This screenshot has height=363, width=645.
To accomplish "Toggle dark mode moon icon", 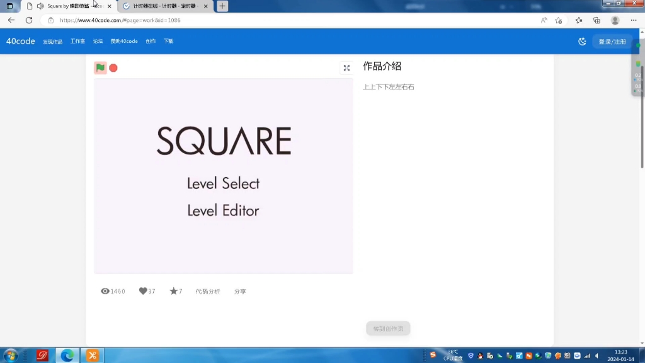I will (x=582, y=41).
